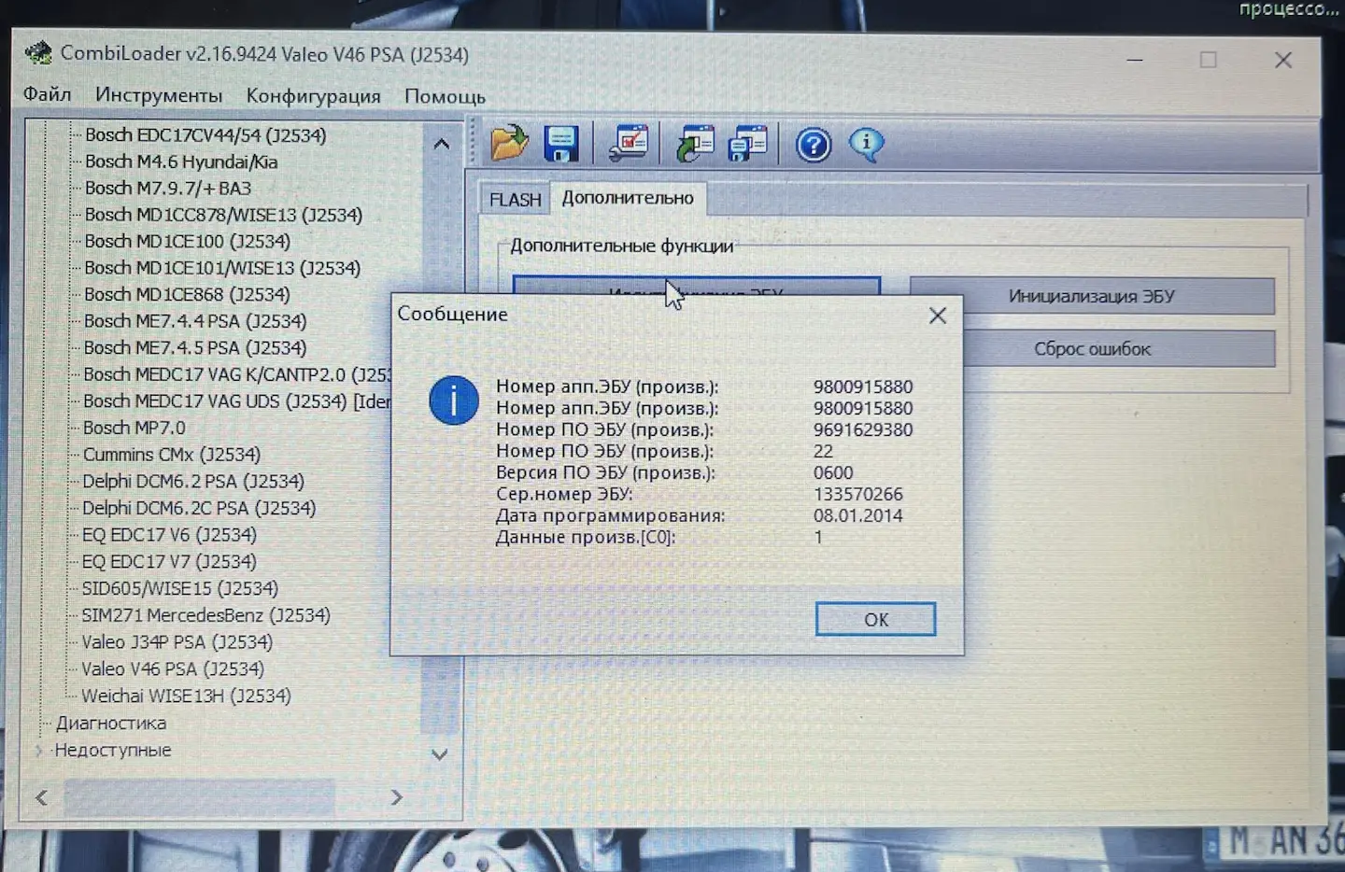This screenshot has height=872, width=1345.
Task: Open the settings wrench window icon
Action: (x=629, y=143)
